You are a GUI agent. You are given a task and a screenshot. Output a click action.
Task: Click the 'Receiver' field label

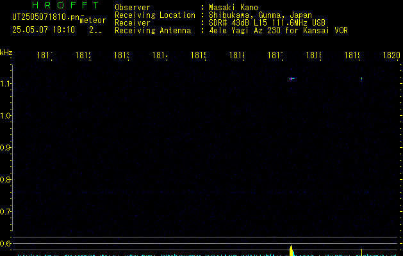click(133, 23)
